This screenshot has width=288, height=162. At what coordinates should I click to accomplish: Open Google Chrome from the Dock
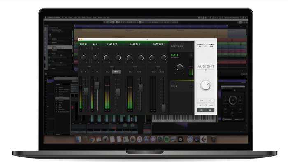[x=92, y=139]
